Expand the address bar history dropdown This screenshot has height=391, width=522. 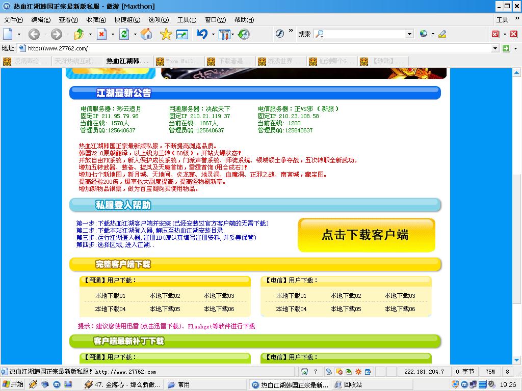(x=495, y=48)
